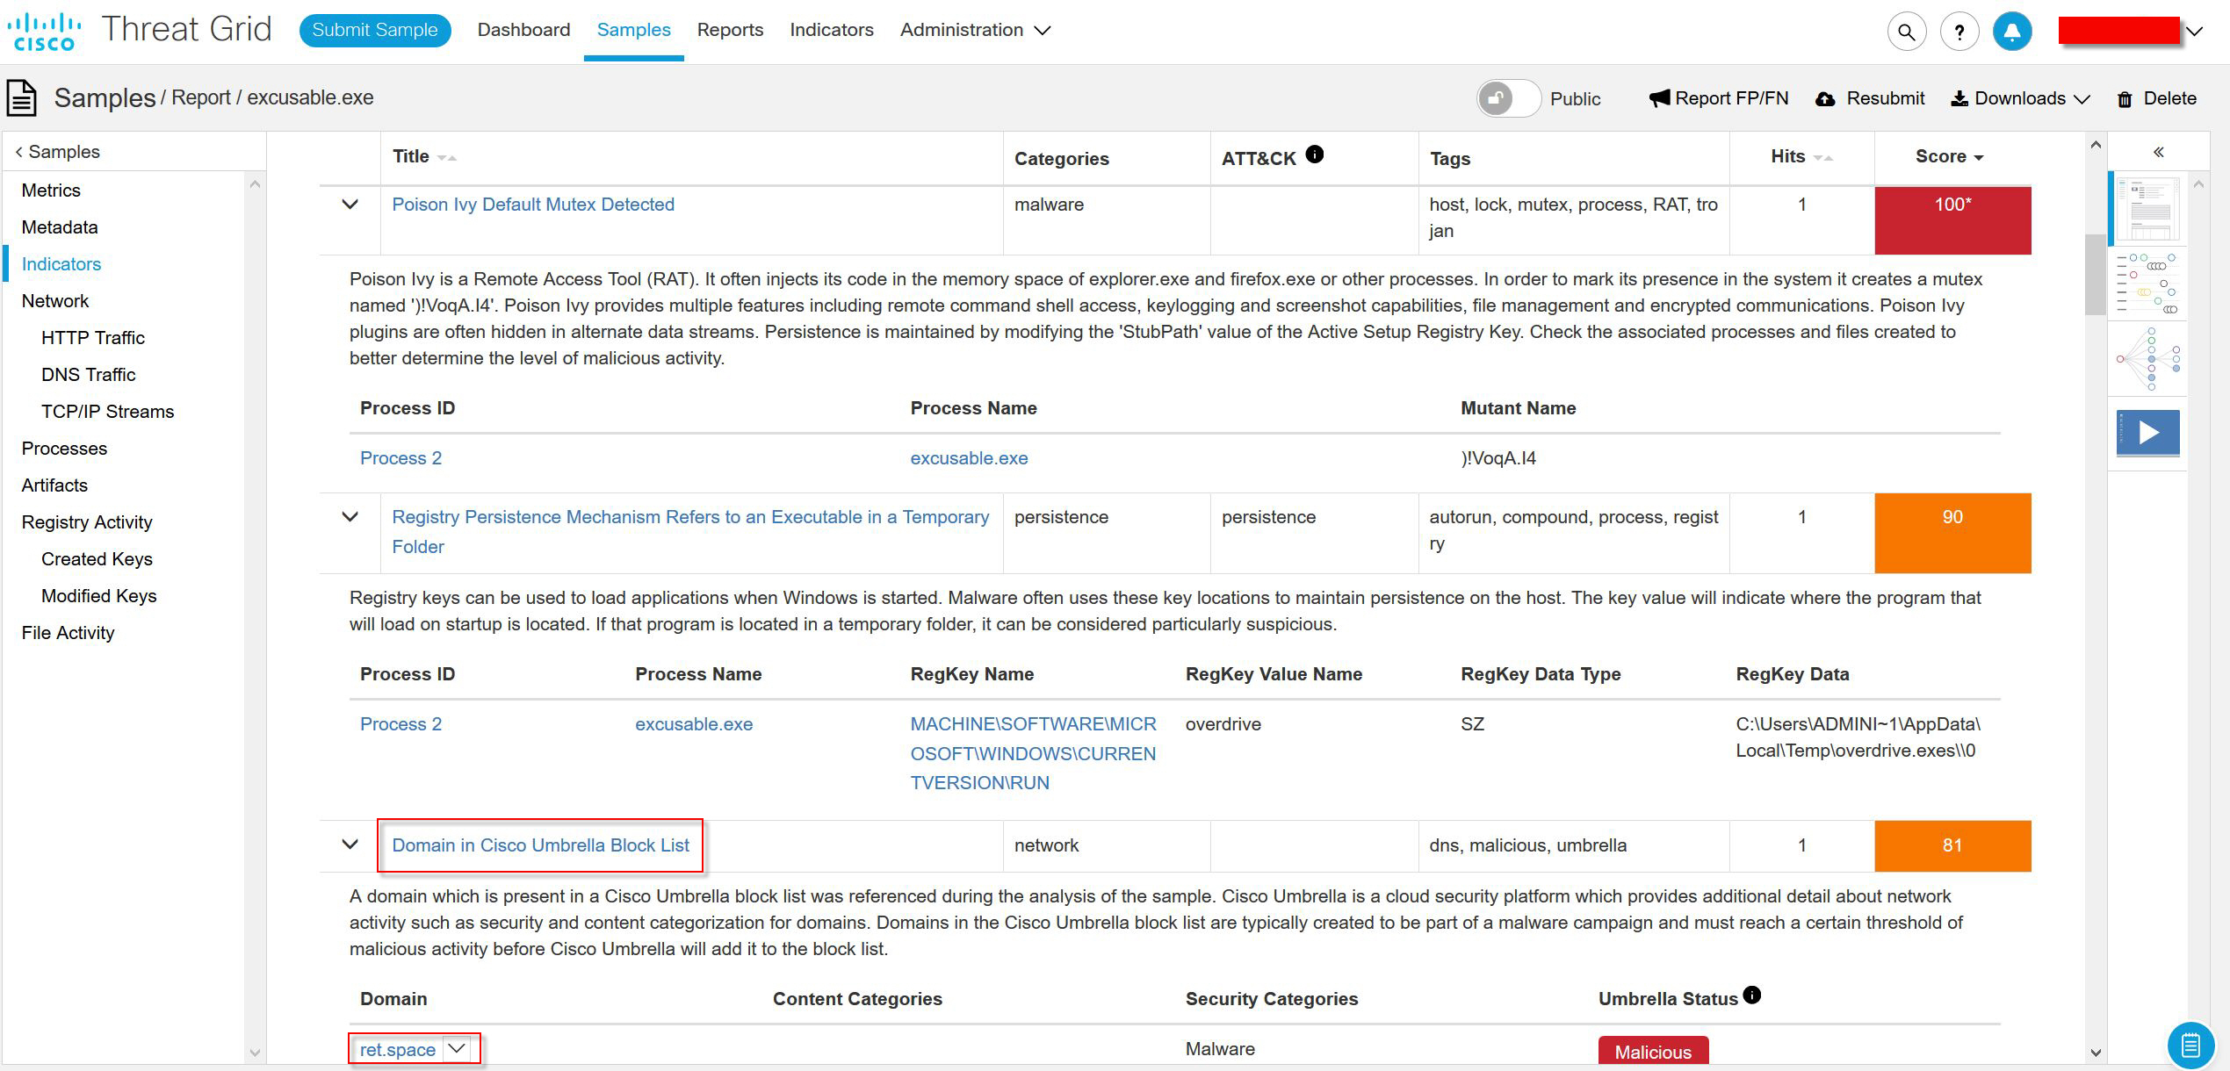
Task: Collapse right panel with double-chevron icon
Action: pyautogui.click(x=2158, y=153)
